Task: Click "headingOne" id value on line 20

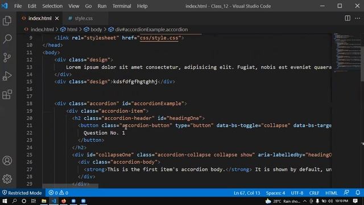Action: point(184,118)
